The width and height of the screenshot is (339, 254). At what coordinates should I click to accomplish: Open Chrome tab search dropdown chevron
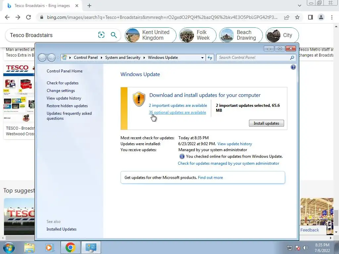tap(299, 6)
